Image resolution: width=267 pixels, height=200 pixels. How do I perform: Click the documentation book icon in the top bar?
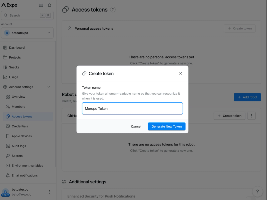point(41,5)
